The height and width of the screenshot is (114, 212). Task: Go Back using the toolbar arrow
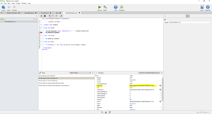click(x=9, y=7)
